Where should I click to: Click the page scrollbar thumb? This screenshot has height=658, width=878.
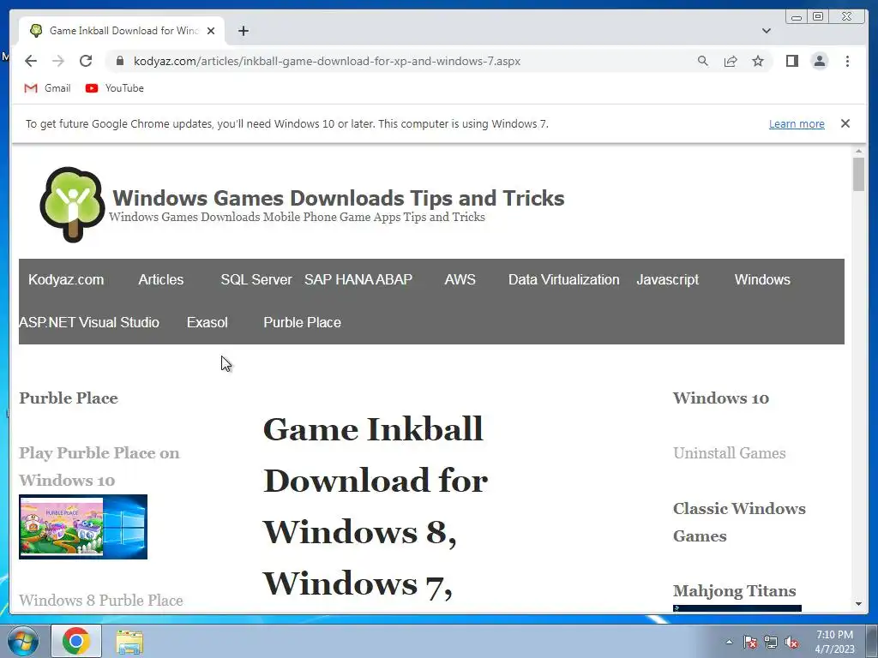858,174
